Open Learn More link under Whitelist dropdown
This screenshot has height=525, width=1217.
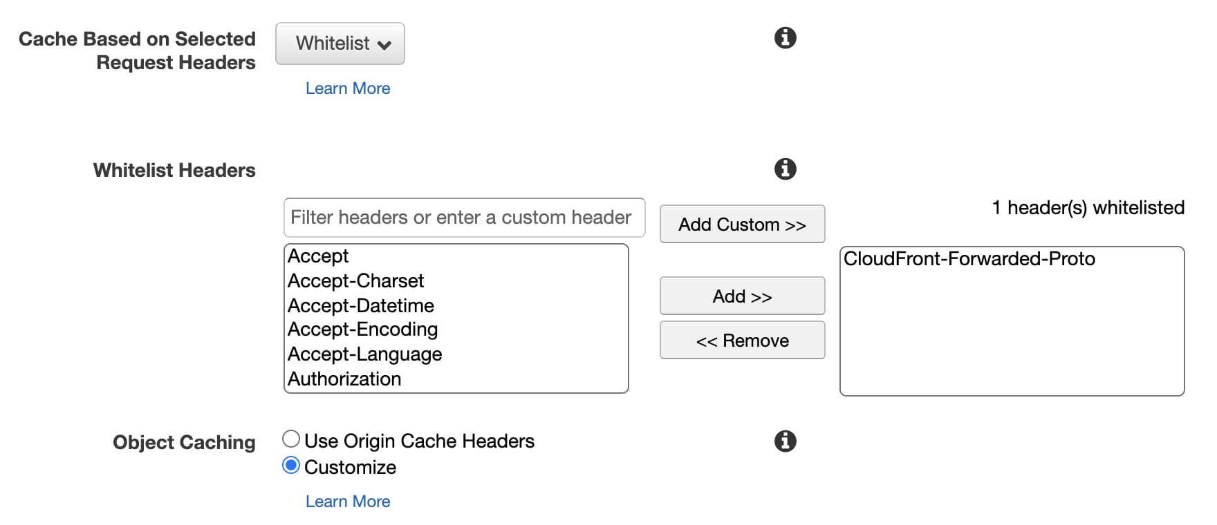click(x=348, y=88)
